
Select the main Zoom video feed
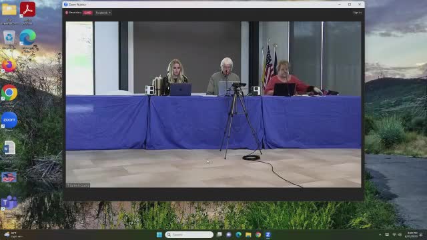[213, 105]
